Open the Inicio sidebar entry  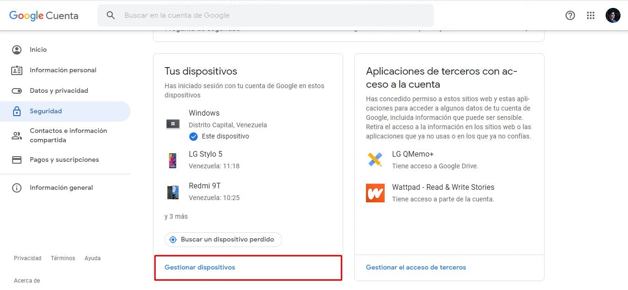tap(38, 49)
